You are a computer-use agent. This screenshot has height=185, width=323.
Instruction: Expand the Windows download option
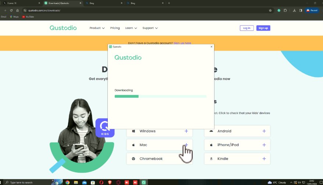pyautogui.click(x=186, y=131)
